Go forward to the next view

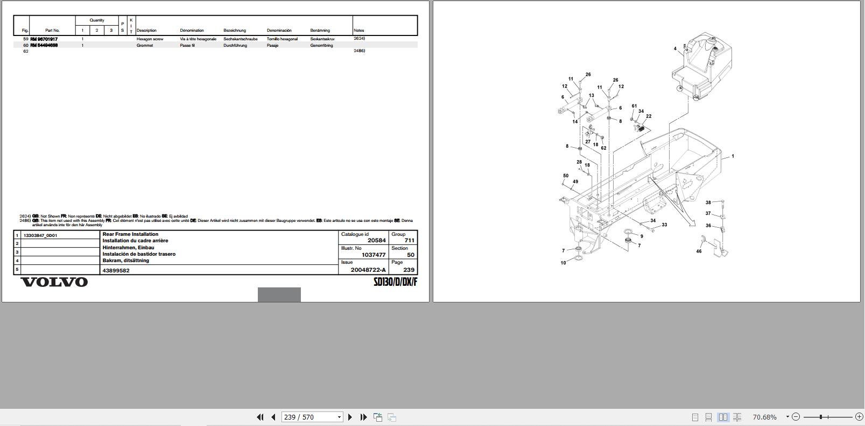[x=392, y=417]
